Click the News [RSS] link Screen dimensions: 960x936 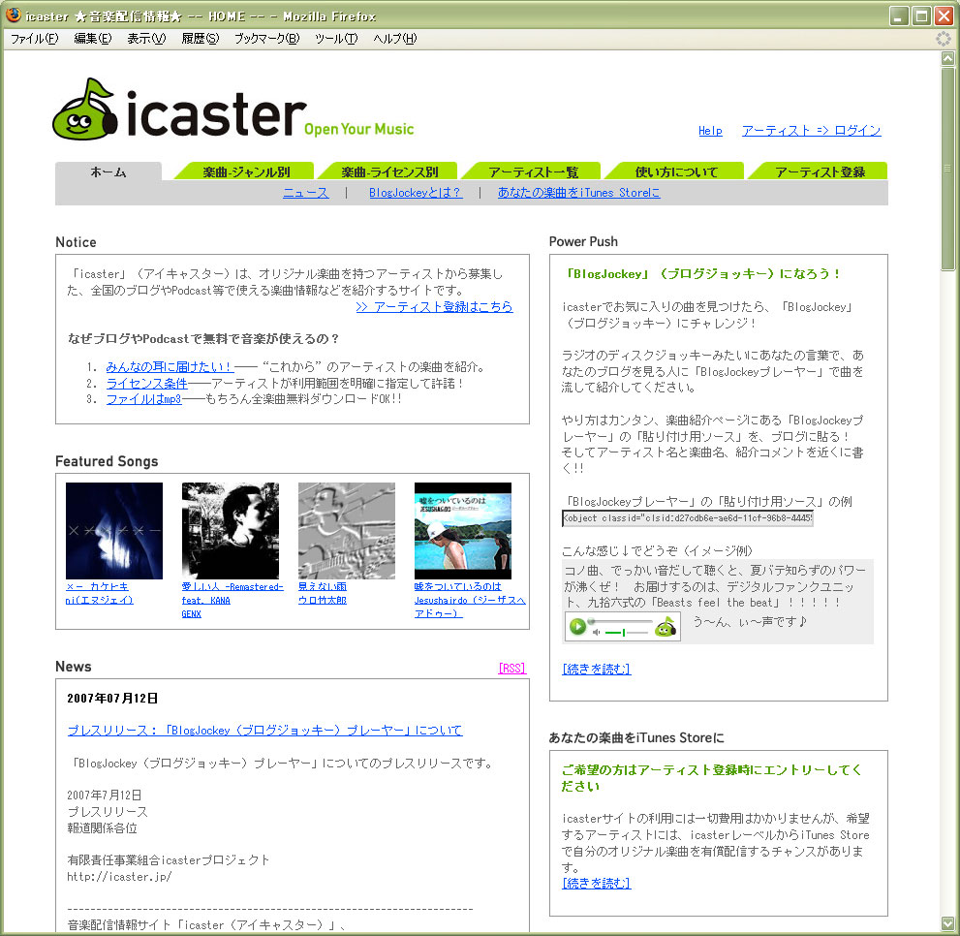click(511, 669)
